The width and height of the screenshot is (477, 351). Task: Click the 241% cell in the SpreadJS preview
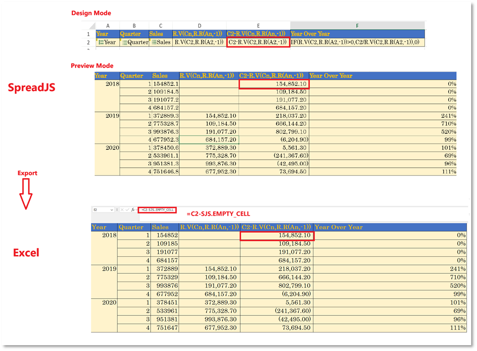(x=383, y=115)
